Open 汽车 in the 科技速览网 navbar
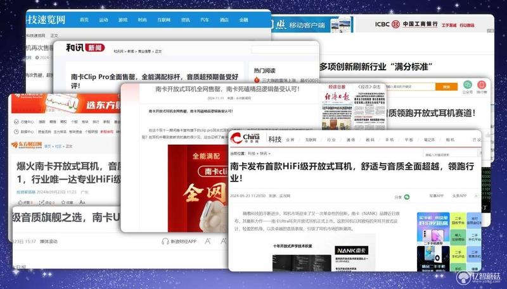This screenshot has width=507, height=289. (205, 20)
